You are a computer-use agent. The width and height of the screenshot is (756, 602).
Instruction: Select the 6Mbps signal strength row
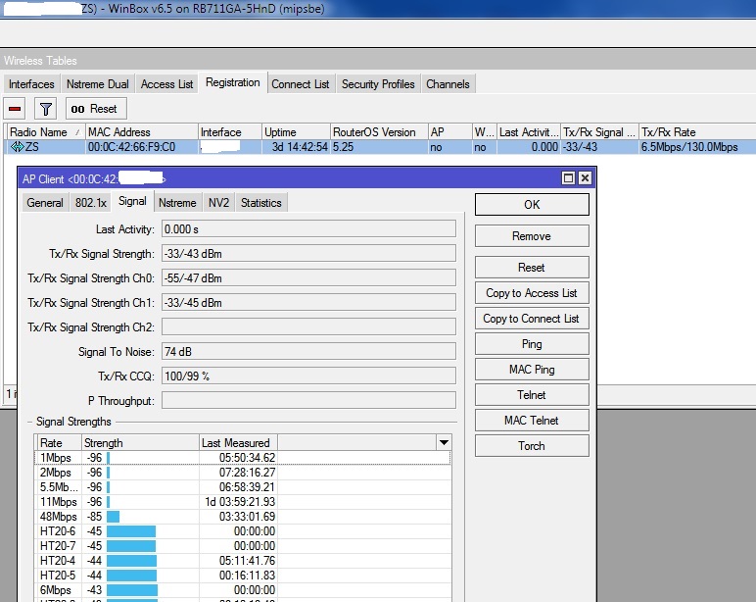pyautogui.click(x=243, y=590)
